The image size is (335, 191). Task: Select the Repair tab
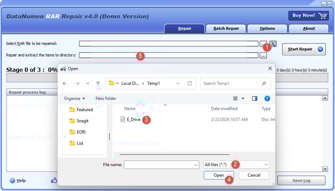(185, 29)
